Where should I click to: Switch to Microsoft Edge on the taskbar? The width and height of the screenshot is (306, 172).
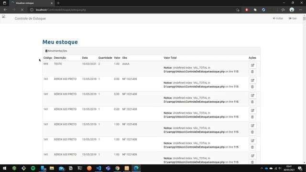[136, 168]
